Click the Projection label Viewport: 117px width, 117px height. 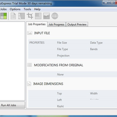63,56
